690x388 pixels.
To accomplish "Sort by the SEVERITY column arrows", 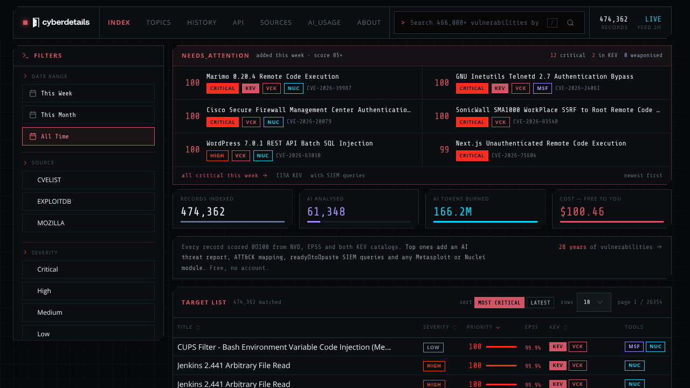I will pos(455,327).
